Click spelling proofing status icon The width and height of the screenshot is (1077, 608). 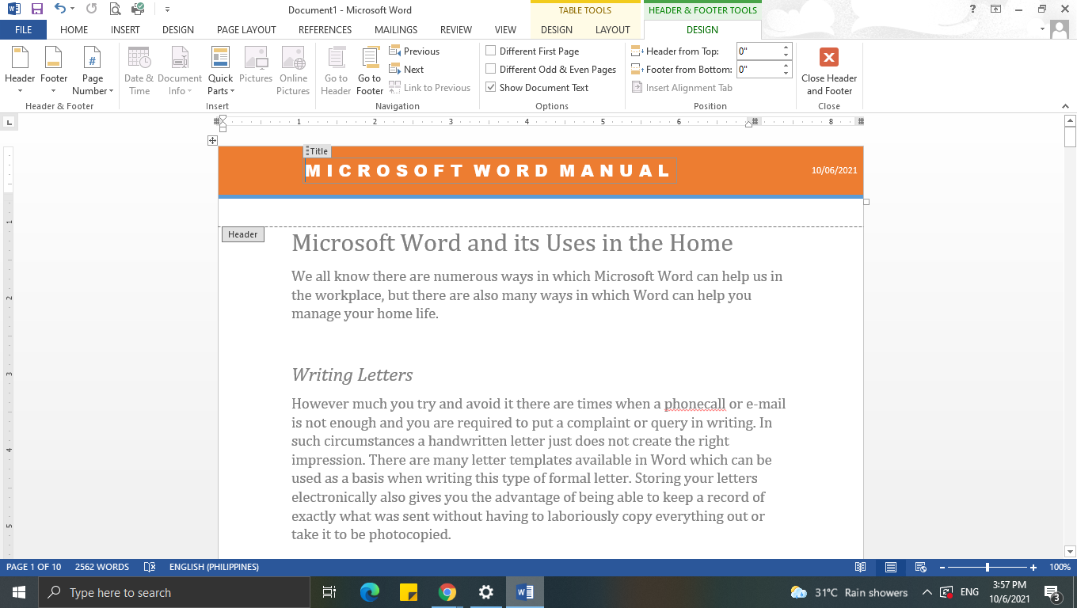pos(150,567)
